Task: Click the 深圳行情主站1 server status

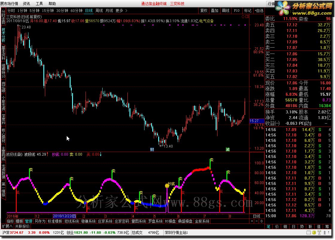Action: [x=176, y=233]
